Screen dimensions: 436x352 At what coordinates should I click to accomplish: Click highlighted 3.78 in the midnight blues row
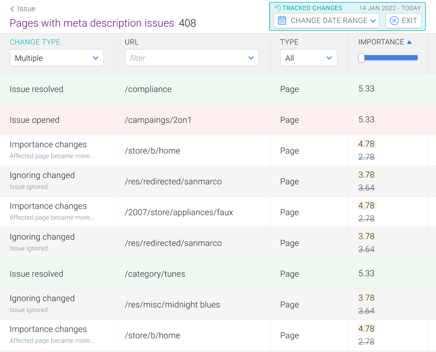pyautogui.click(x=367, y=298)
